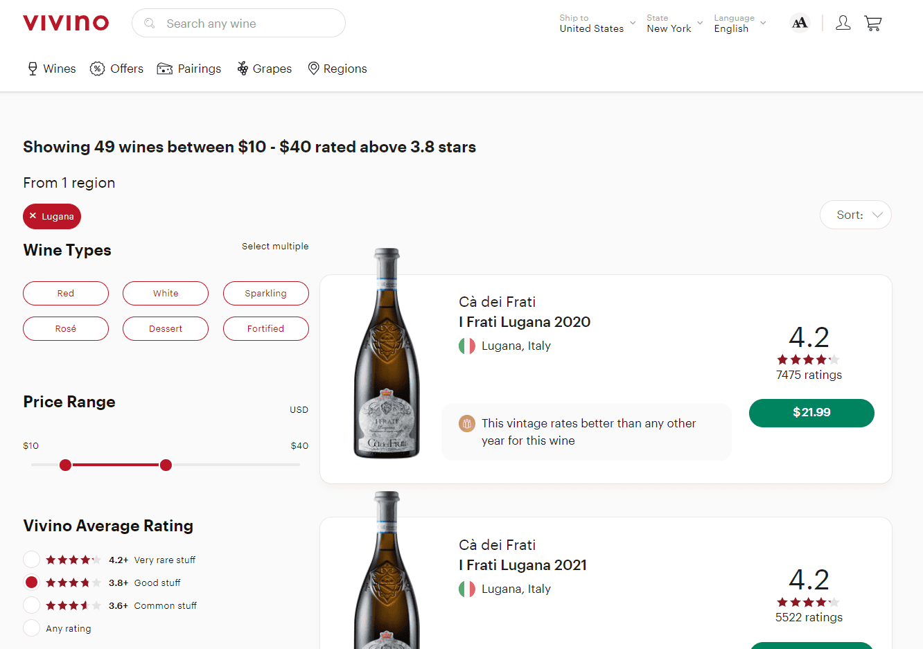This screenshot has height=649, width=923.
Task: Open the shopping cart icon
Action: [872, 23]
